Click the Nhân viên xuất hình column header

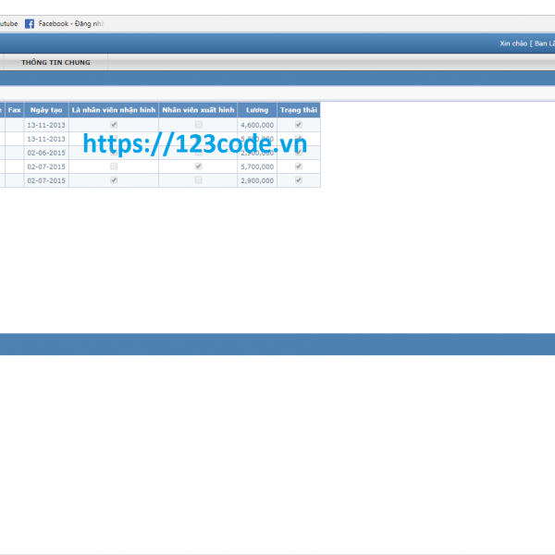pos(198,109)
